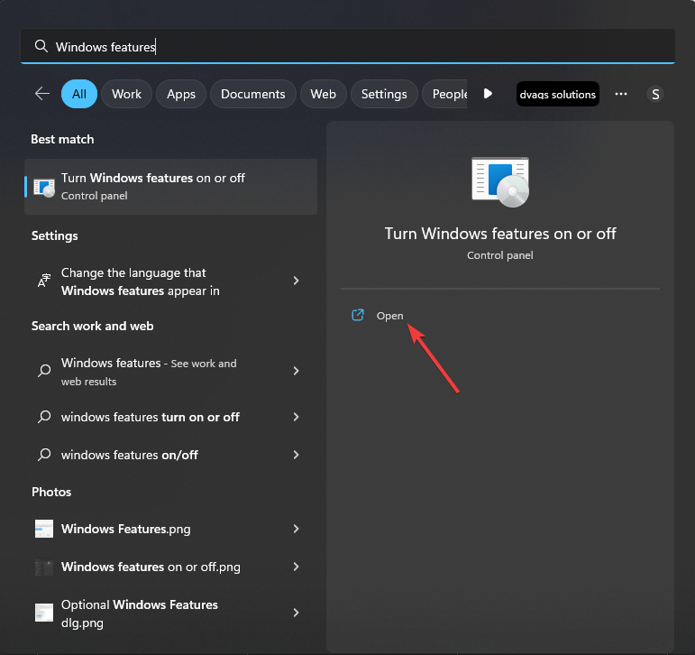This screenshot has width=695, height=655.
Task: Switch to the Web filter tab
Action: pyautogui.click(x=323, y=94)
